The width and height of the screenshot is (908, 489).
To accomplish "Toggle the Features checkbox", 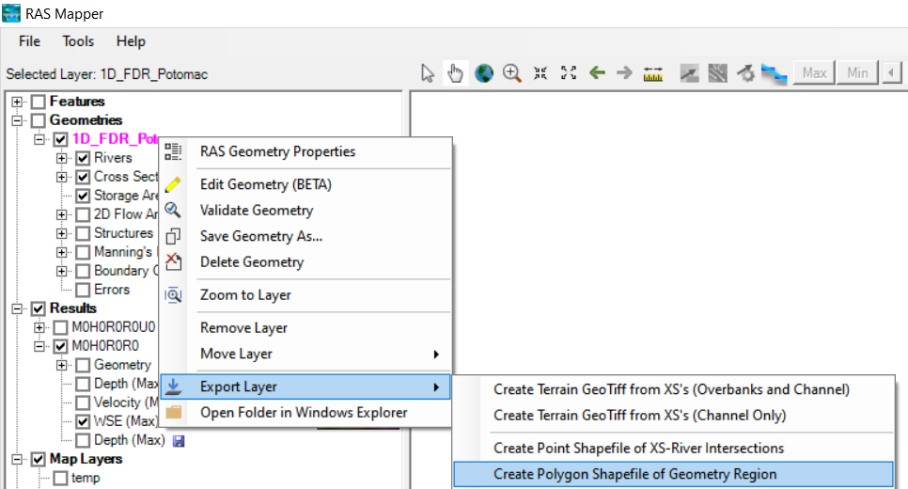I will pos(39,102).
